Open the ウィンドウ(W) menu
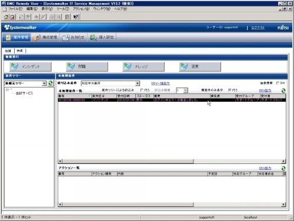Image resolution: width=294 pixels, height=221 pixels. [102, 9]
